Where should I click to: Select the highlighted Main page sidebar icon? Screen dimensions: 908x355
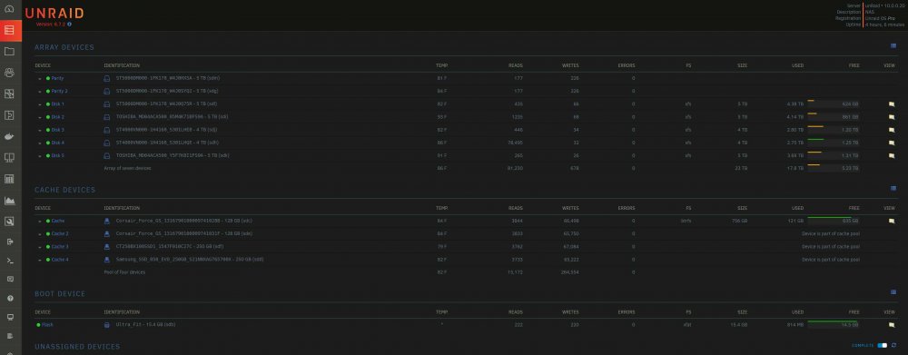[9, 30]
